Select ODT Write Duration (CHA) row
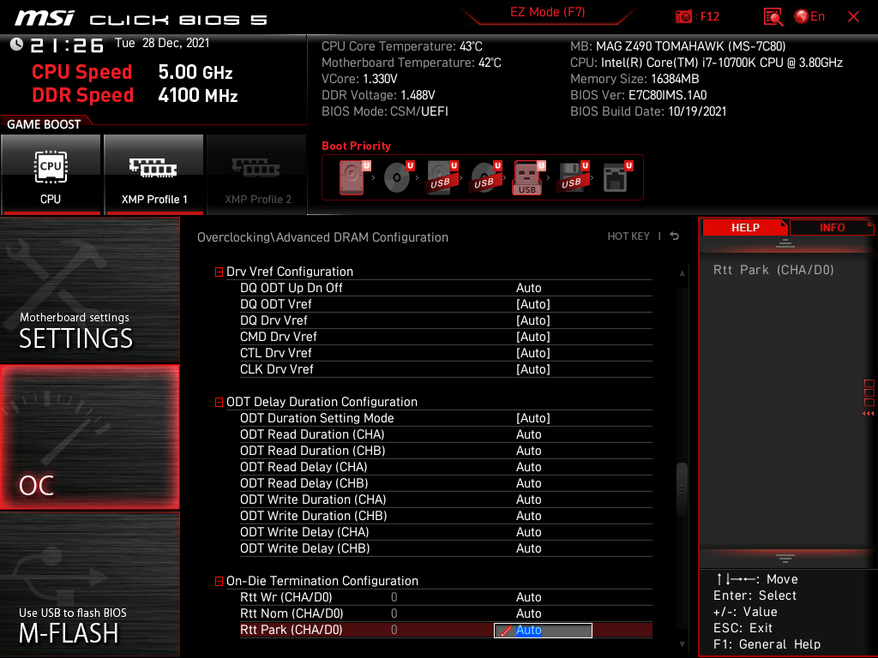 coord(446,499)
